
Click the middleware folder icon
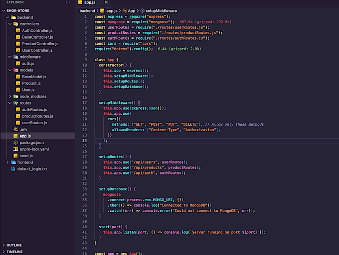[16, 57]
